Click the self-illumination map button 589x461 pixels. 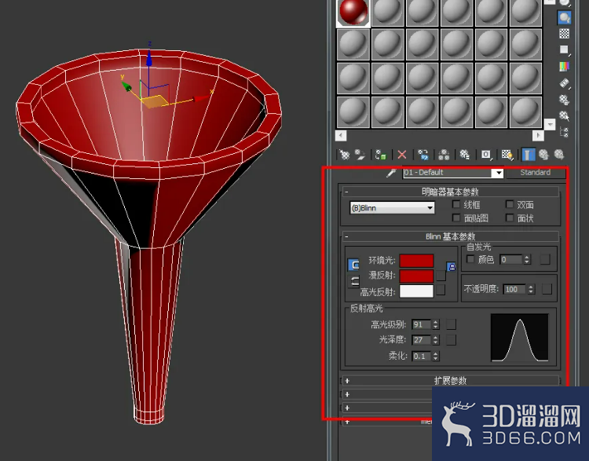tap(545, 259)
